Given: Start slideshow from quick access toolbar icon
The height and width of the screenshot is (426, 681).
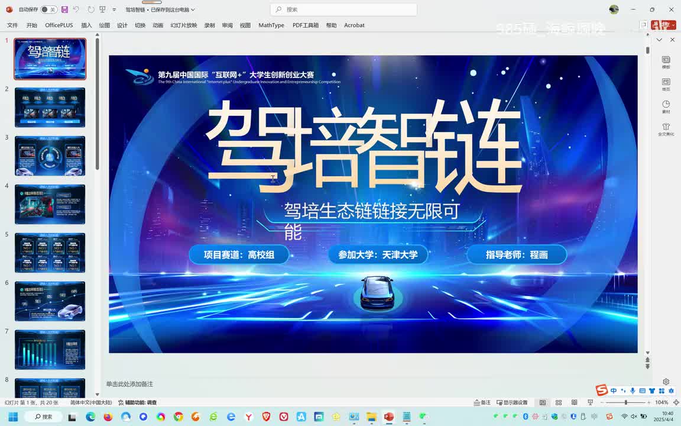Looking at the screenshot, I should click(x=102, y=9).
